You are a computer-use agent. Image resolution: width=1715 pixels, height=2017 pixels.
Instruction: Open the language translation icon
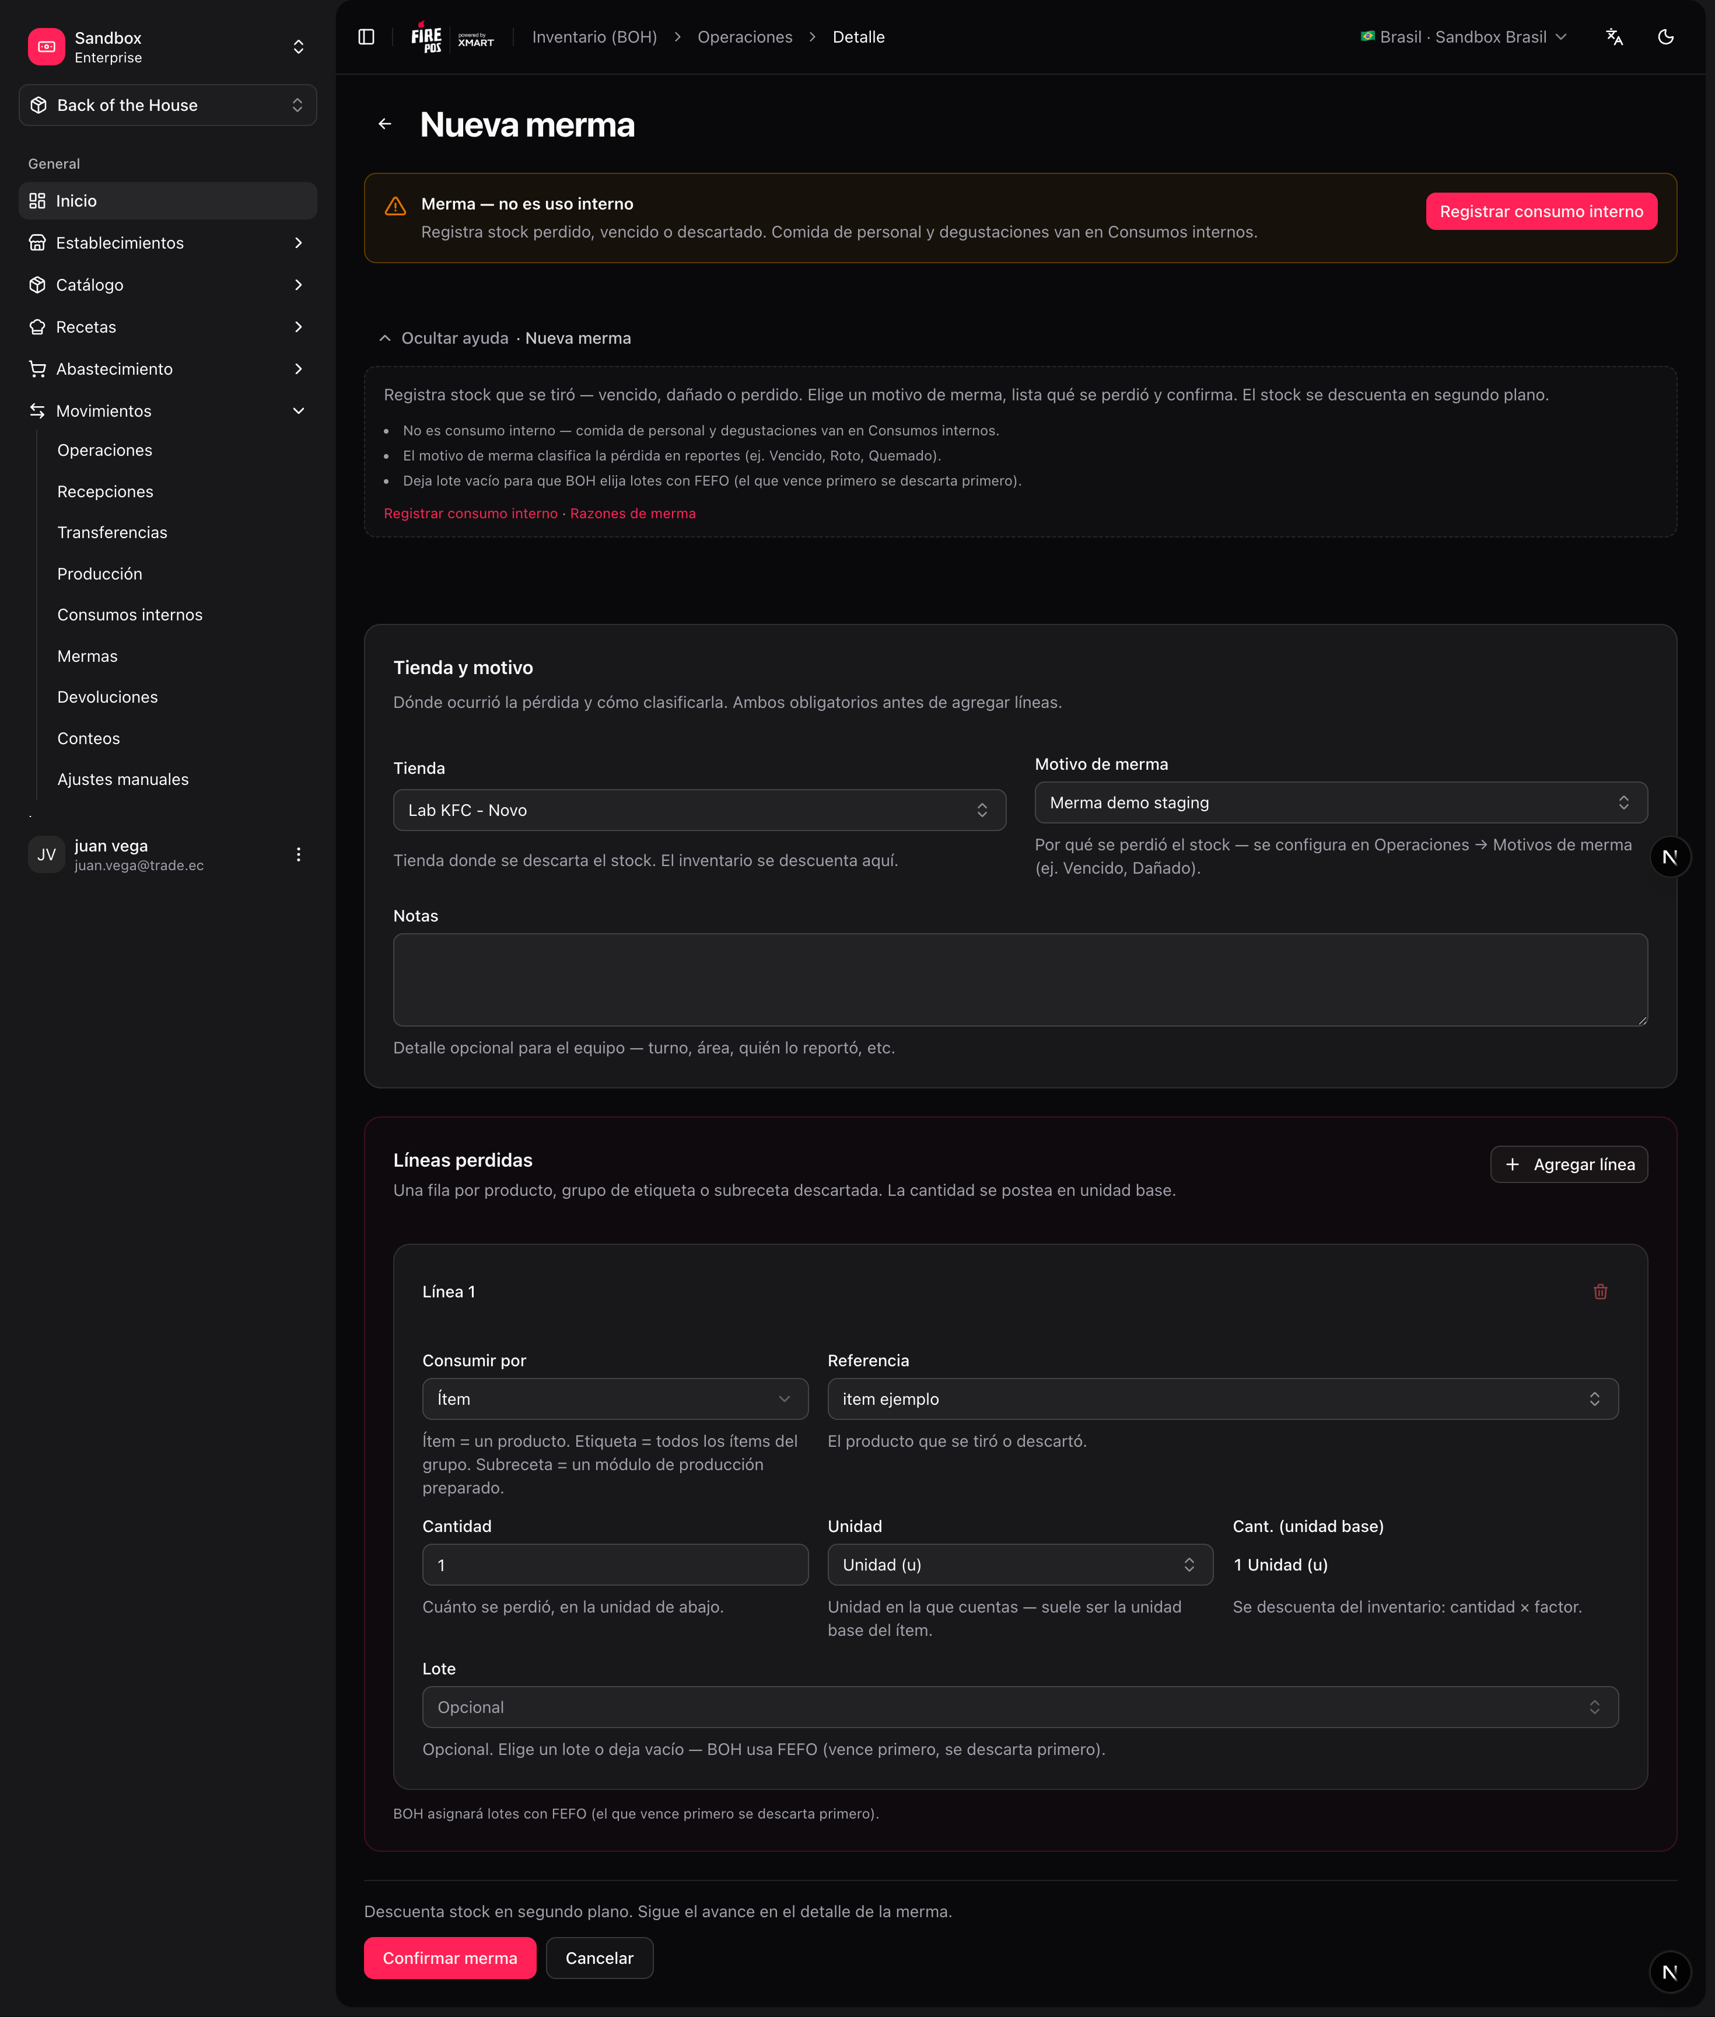pyautogui.click(x=1614, y=37)
